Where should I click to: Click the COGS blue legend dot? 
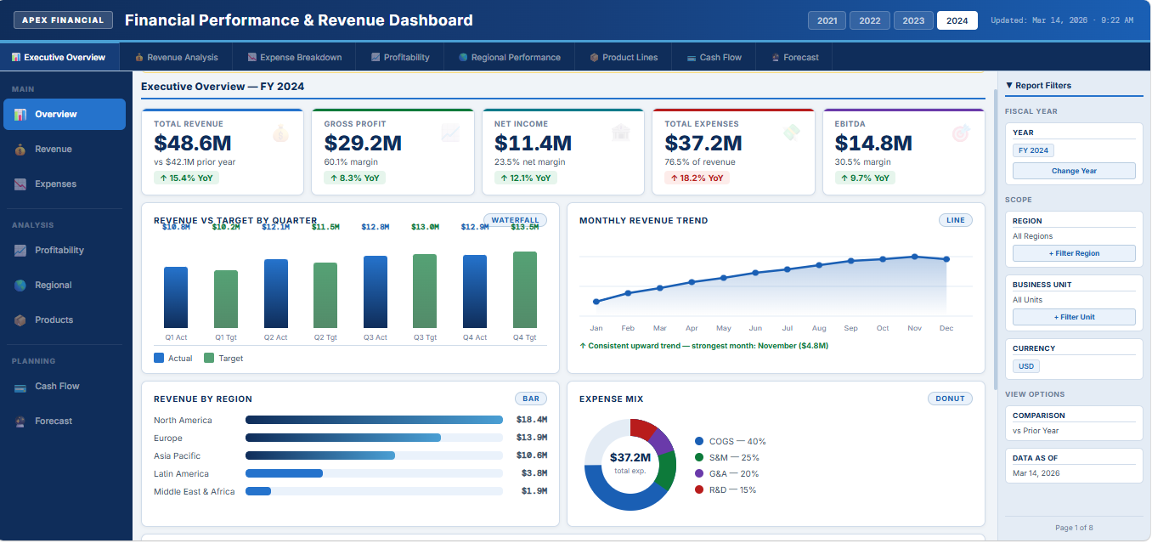699,441
